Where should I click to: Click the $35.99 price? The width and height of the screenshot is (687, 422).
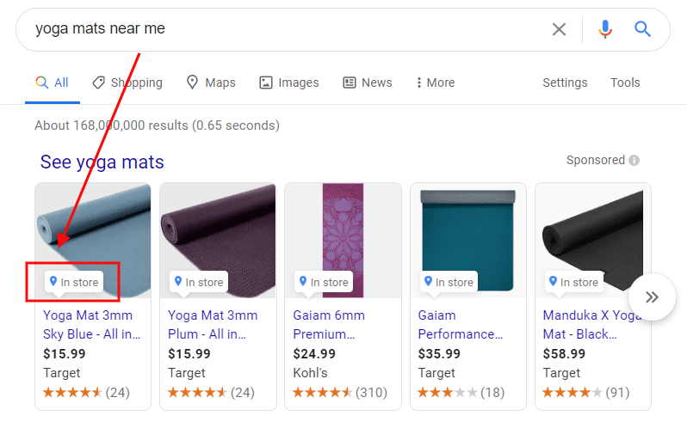(x=439, y=353)
